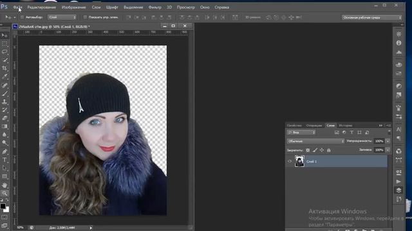Enable Показать упр. элем. checkbox
Viewport: 412px width, 231px height.
85,17
